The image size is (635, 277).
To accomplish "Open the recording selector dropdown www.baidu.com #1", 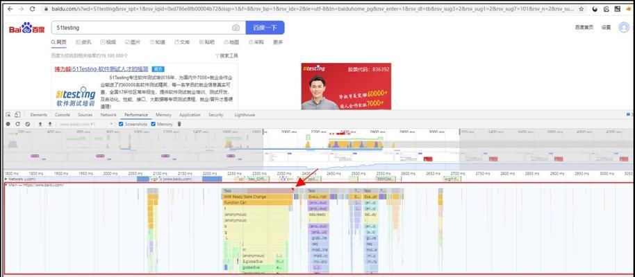I will [x=86, y=124].
